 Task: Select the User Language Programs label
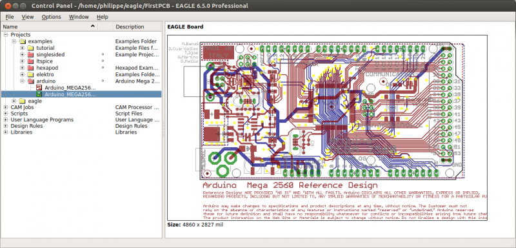(x=42, y=120)
